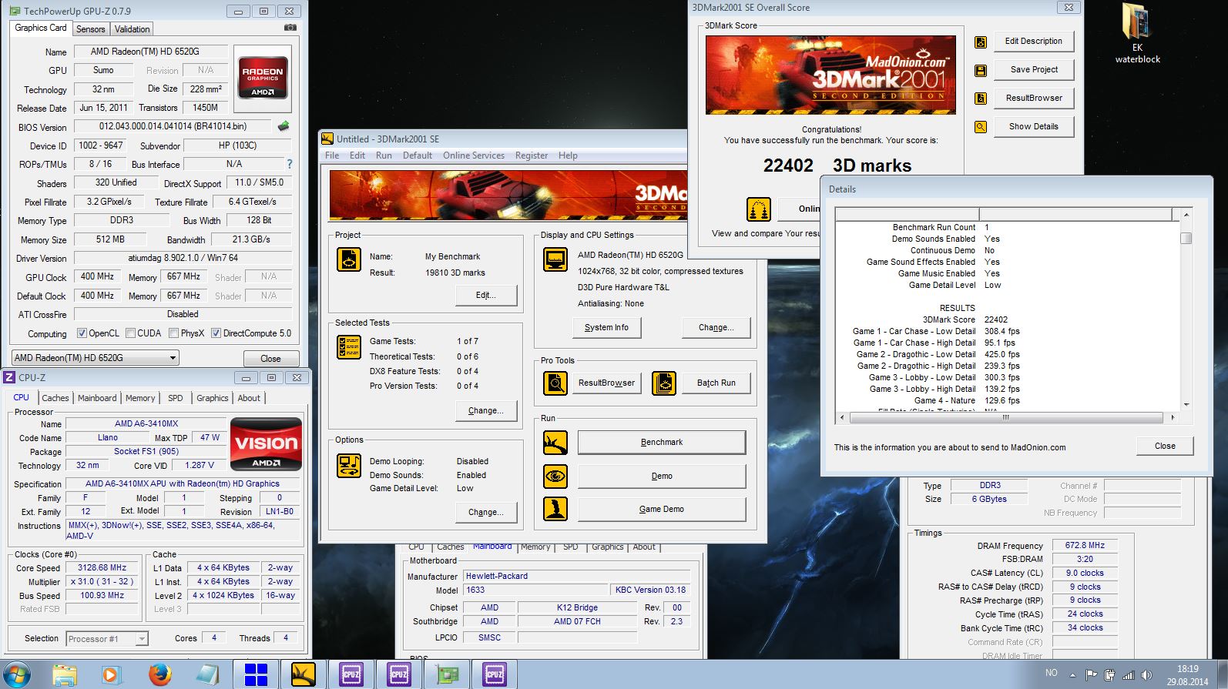The height and width of the screenshot is (689, 1228).
Task: Toggle the OpenCL checkbox in GPU-Z
Action: coord(82,333)
